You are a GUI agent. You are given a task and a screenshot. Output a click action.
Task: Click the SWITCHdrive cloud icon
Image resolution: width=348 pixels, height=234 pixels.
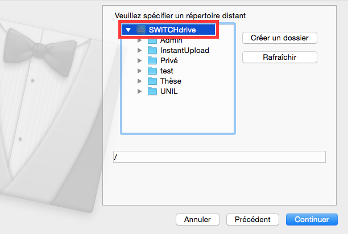142,30
